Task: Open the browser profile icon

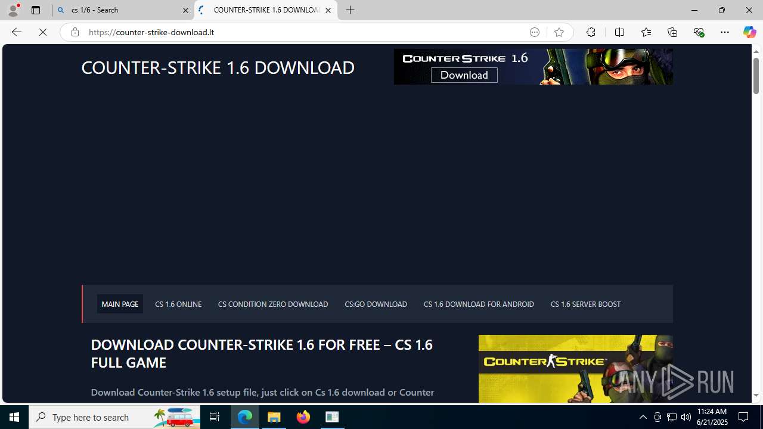Action: (x=13, y=10)
